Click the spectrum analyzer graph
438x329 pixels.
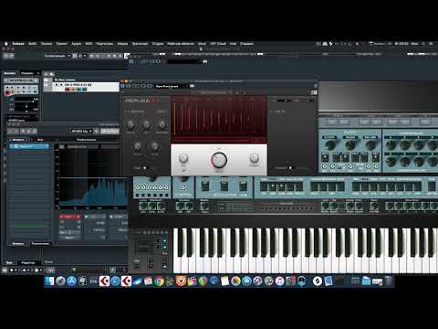coord(93,176)
